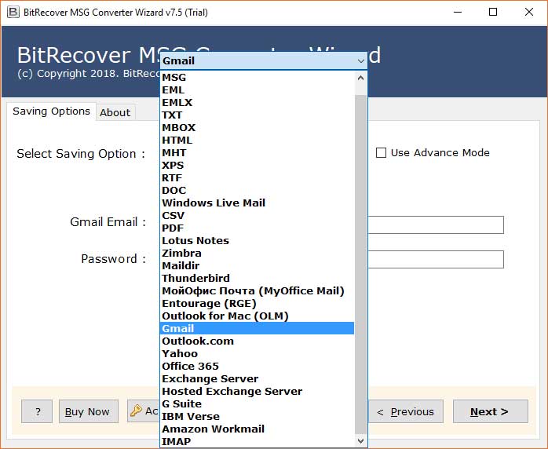Pick RTF from the dropdown list

tap(258, 178)
